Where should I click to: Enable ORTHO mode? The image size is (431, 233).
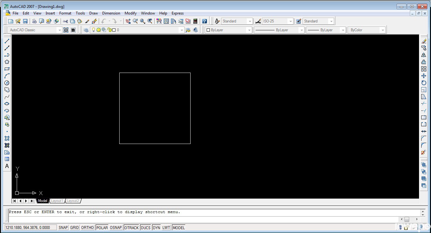87,228
